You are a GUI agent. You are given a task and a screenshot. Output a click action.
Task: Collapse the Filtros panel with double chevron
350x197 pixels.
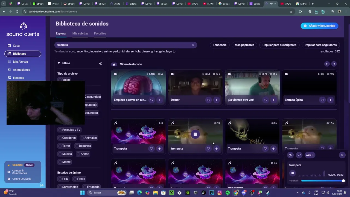[100, 63]
